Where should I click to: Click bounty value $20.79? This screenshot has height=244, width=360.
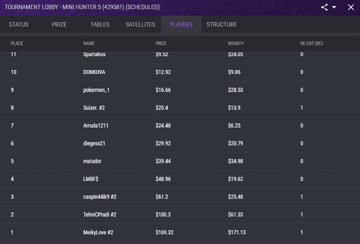pyautogui.click(x=235, y=144)
